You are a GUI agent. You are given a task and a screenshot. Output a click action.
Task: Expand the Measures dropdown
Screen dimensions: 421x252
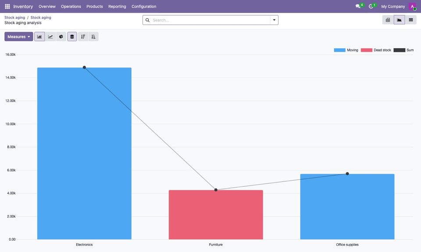(x=19, y=37)
